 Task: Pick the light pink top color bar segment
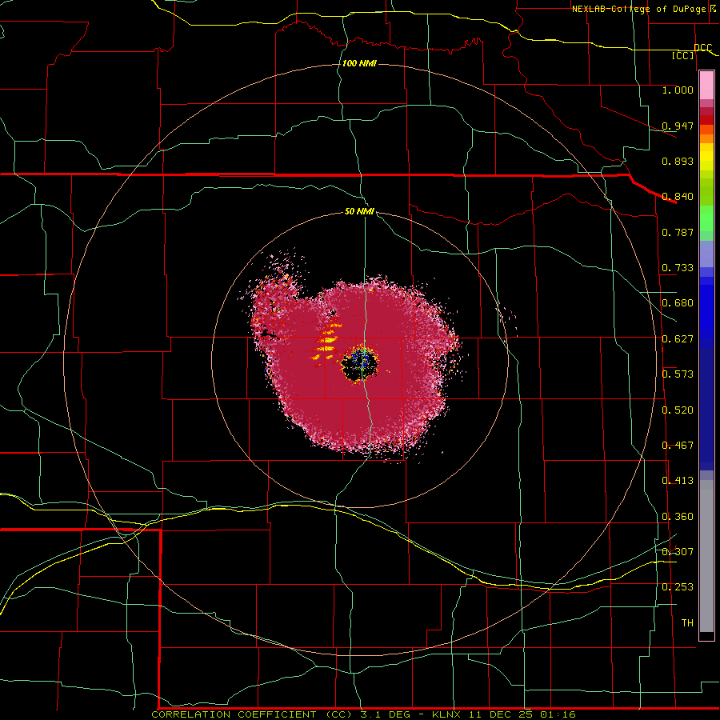tap(706, 86)
